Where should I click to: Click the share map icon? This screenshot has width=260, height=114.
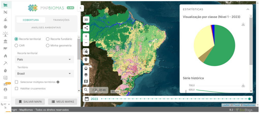point(86,28)
